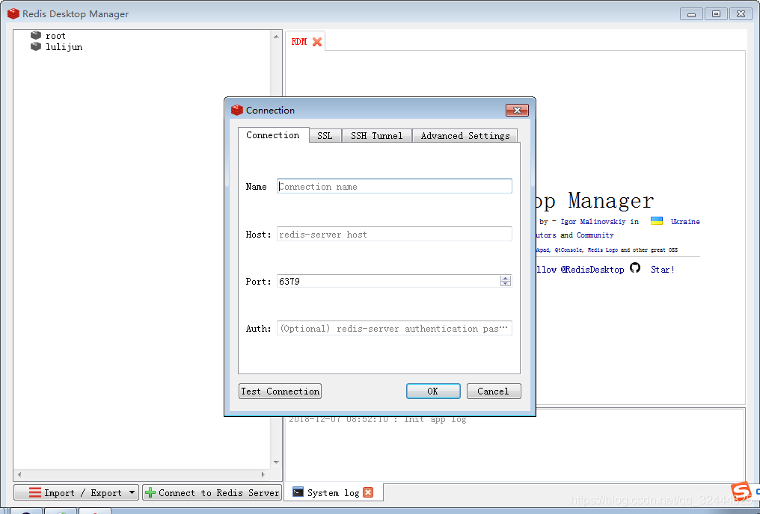Maximize the Redis Desktop Manager window
This screenshot has width=760, height=514.
coord(716,14)
